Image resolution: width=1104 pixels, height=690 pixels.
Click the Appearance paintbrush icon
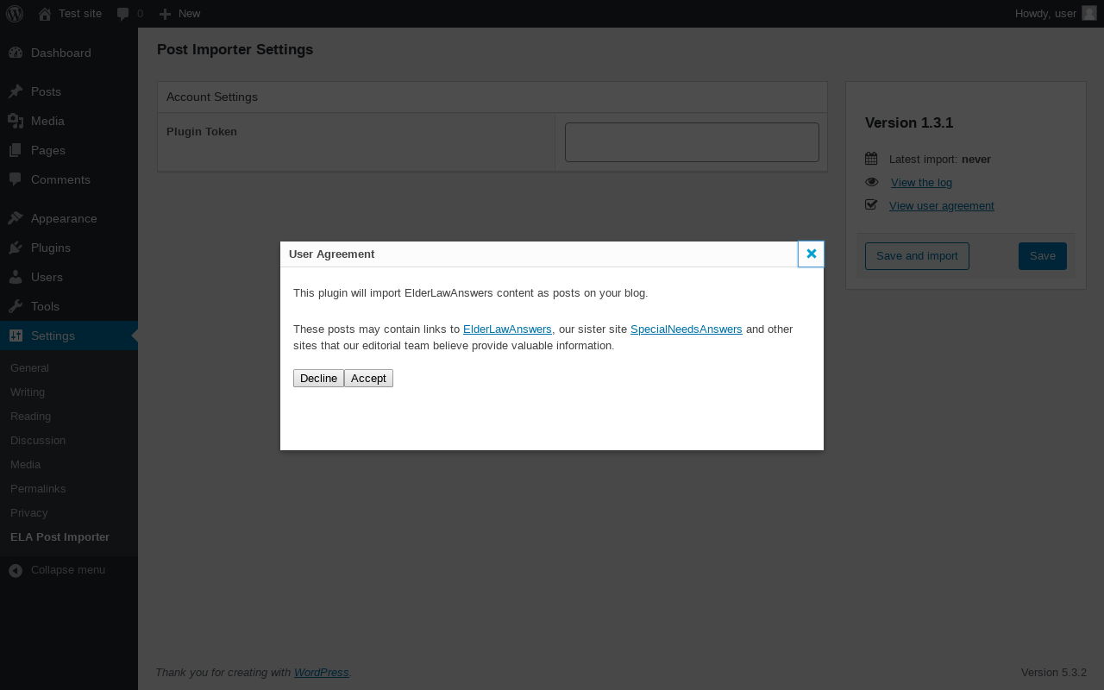click(x=16, y=218)
